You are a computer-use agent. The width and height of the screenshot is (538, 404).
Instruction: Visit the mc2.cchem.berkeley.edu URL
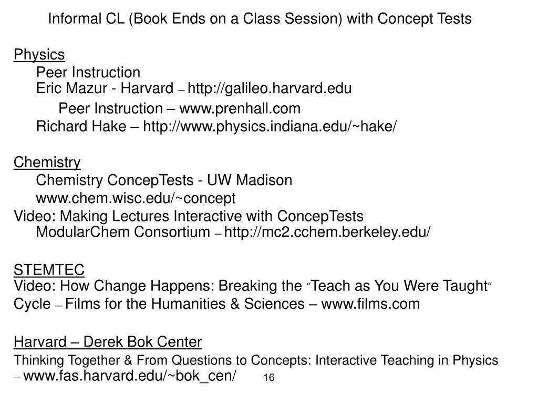click(x=327, y=233)
